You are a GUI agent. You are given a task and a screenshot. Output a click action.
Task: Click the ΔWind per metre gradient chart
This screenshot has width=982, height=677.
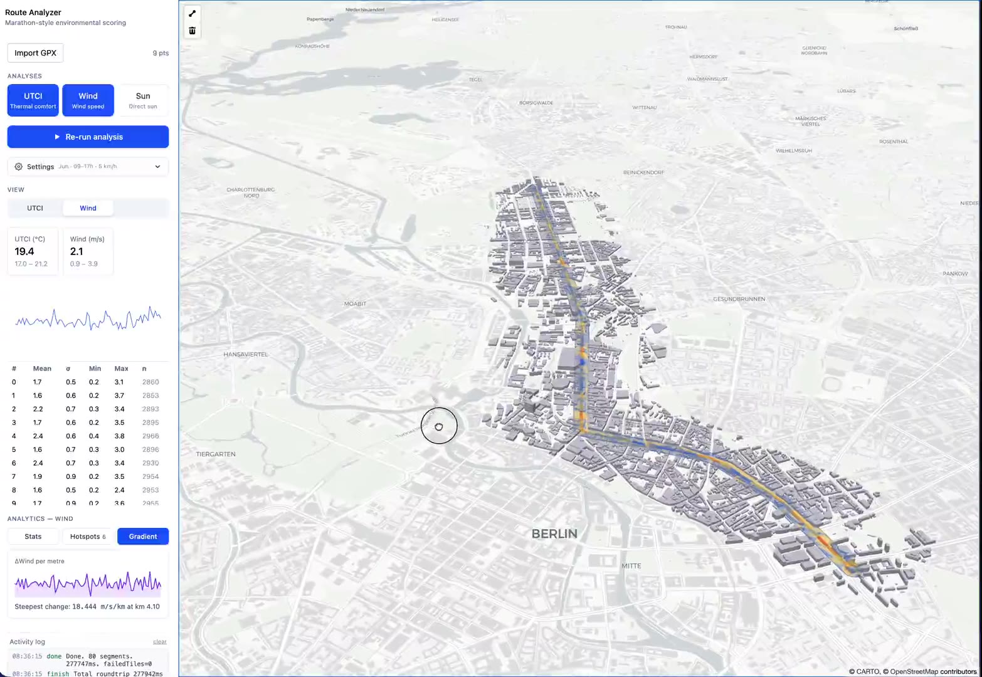[x=88, y=583]
